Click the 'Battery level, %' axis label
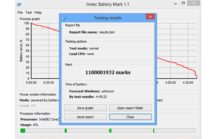The height and width of the screenshot is (139, 222). pyautogui.click(x=21, y=51)
